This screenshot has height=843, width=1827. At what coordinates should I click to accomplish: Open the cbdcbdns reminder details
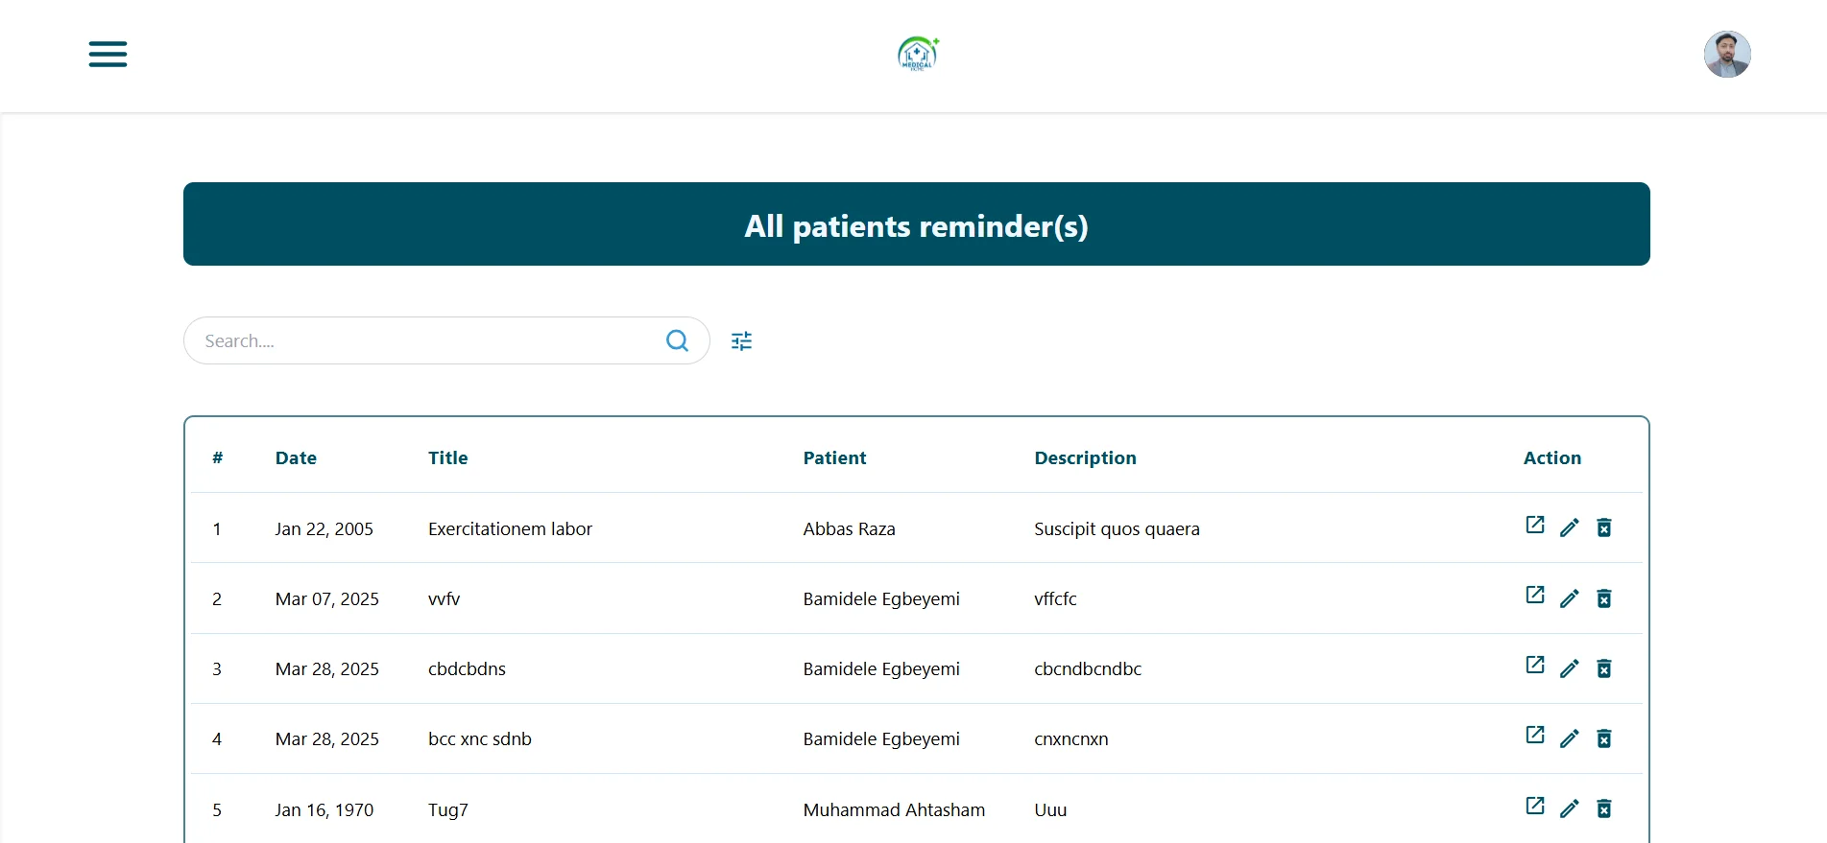(x=1534, y=666)
